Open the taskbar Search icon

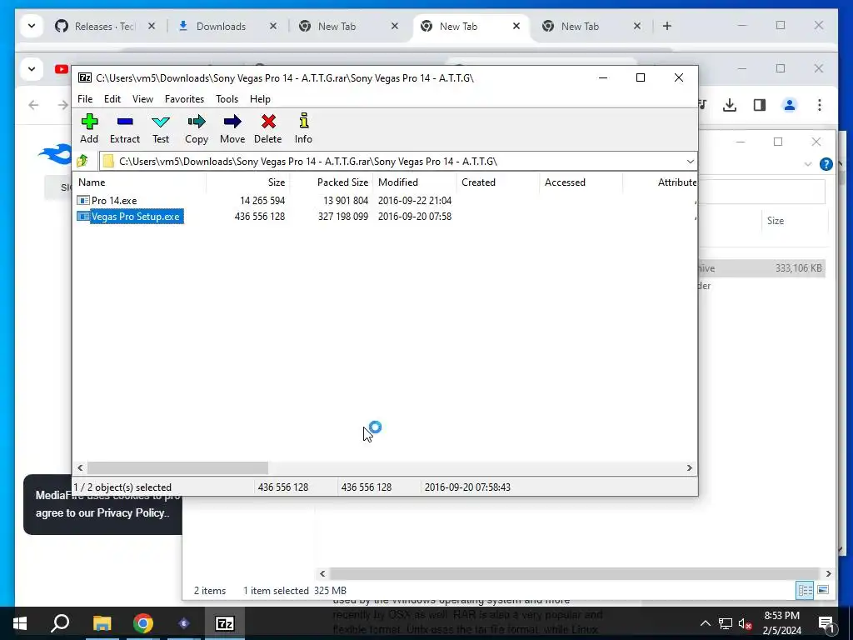coord(60,623)
